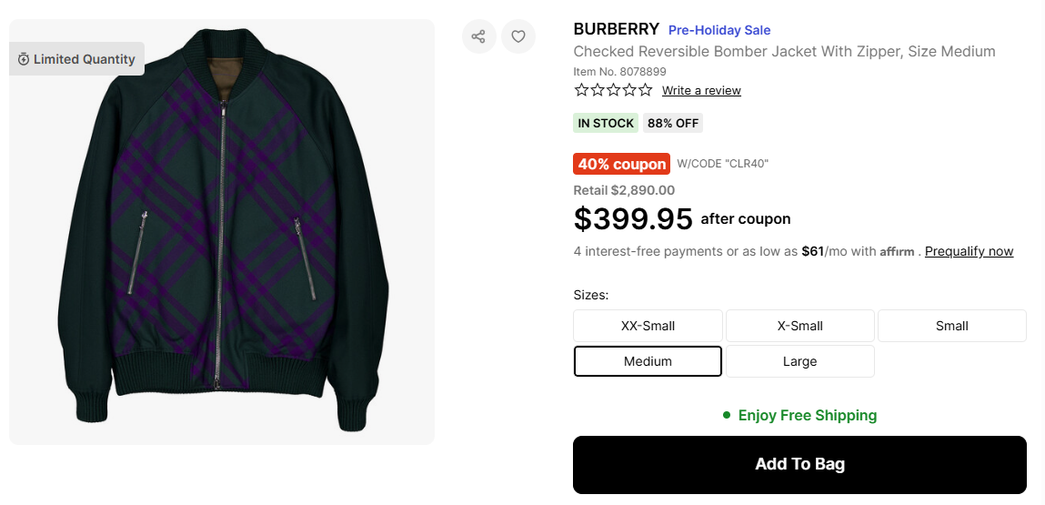Image resolution: width=1045 pixels, height=505 pixels.
Task: Click the green free shipping dot
Action: tap(727, 415)
